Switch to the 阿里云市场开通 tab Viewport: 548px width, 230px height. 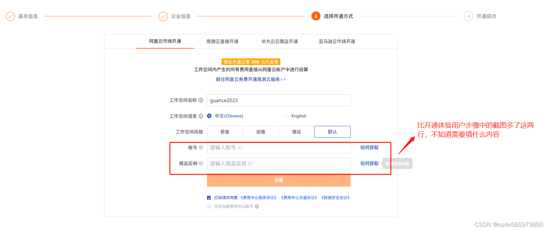165,41
